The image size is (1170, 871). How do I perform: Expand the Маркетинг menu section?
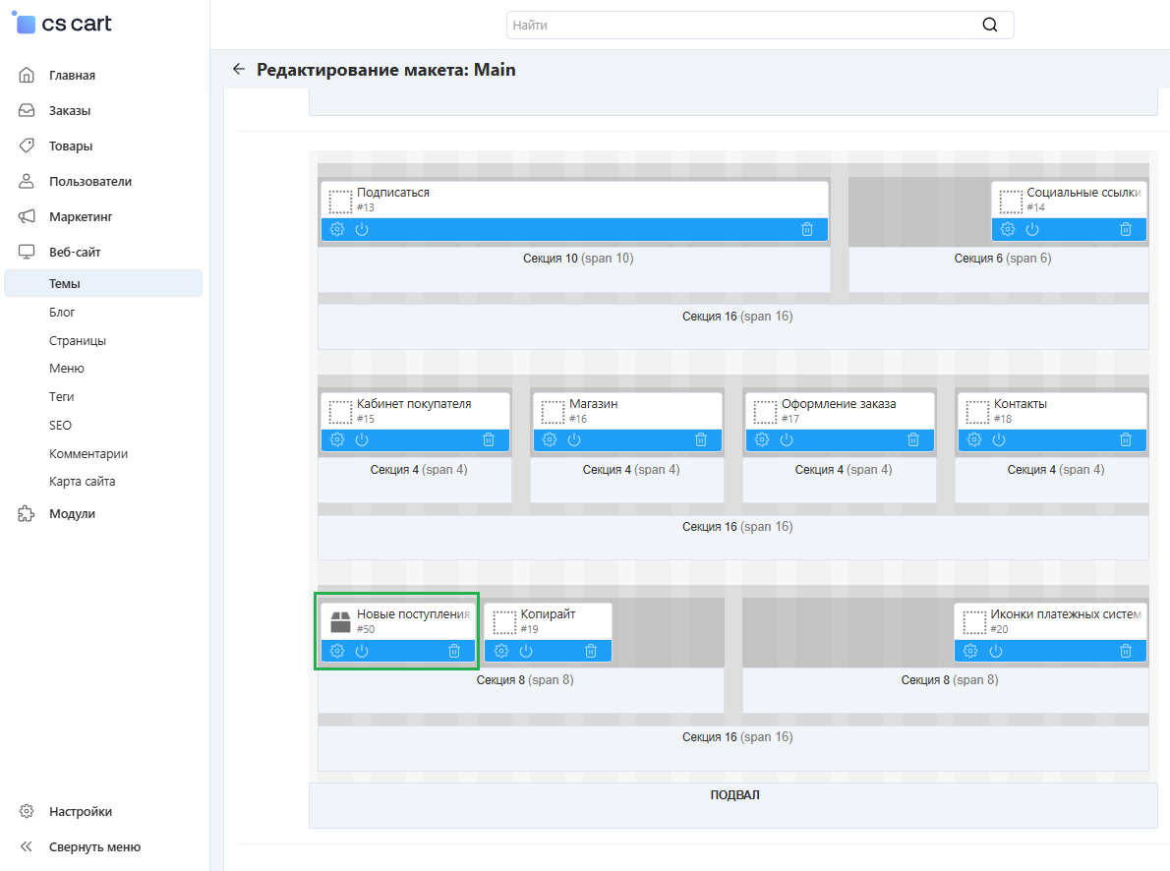(81, 217)
